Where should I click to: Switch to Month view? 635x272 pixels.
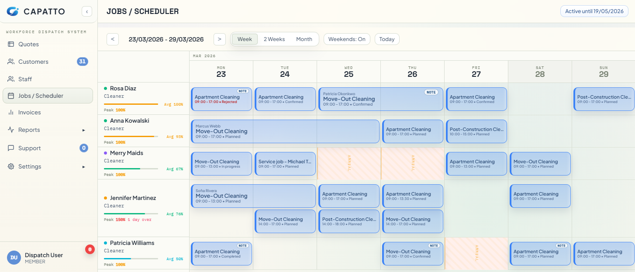pyautogui.click(x=304, y=39)
